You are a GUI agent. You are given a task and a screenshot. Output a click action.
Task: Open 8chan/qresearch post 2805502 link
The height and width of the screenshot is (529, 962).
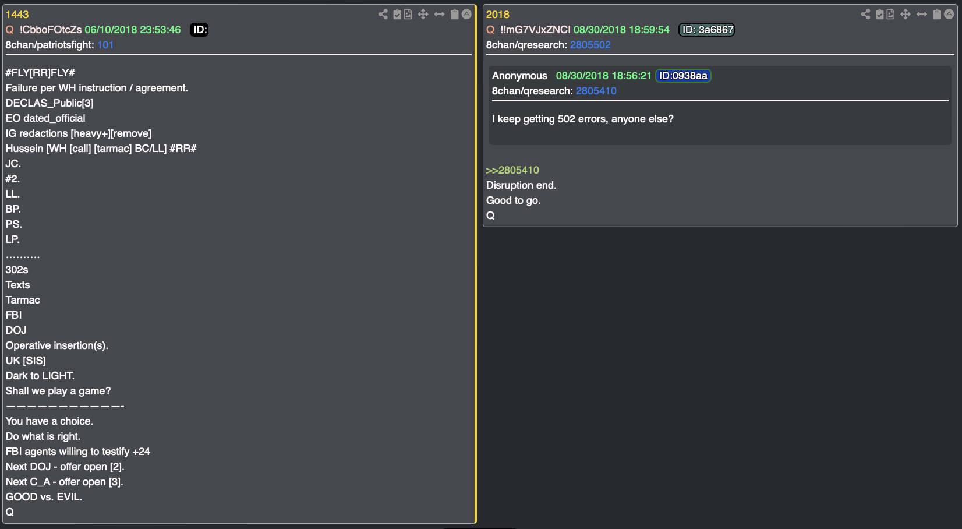coord(590,45)
